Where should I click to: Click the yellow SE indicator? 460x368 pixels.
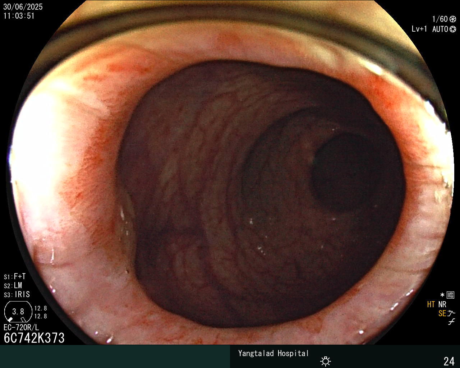point(442,313)
